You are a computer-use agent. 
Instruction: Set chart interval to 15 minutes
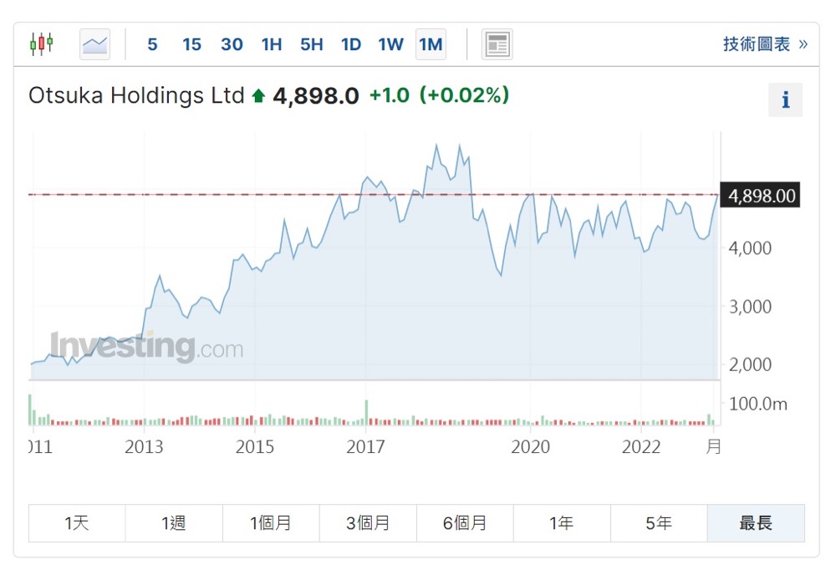point(192,44)
